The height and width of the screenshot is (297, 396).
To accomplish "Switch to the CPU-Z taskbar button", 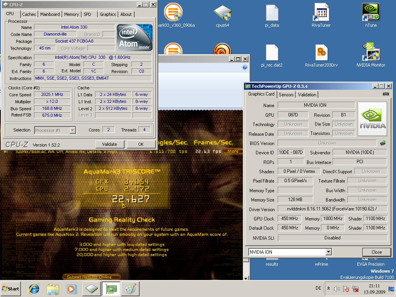I will (91, 289).
